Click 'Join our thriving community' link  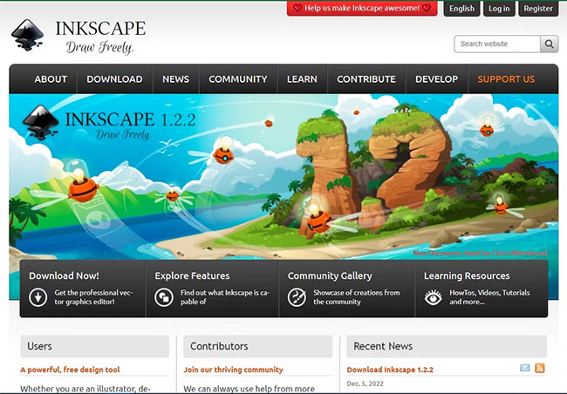pyautogui.click(x=233, y=370)
